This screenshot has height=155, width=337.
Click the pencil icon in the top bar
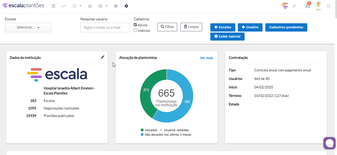tap(294, 6)
